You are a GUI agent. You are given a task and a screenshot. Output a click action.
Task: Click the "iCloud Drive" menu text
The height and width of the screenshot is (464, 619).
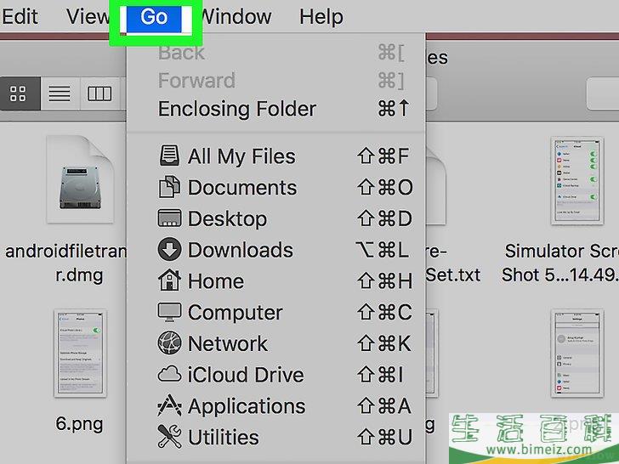click(x=246, y=375)
